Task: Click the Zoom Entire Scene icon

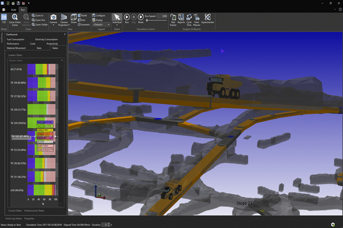Action: click(x=15, y=17)
